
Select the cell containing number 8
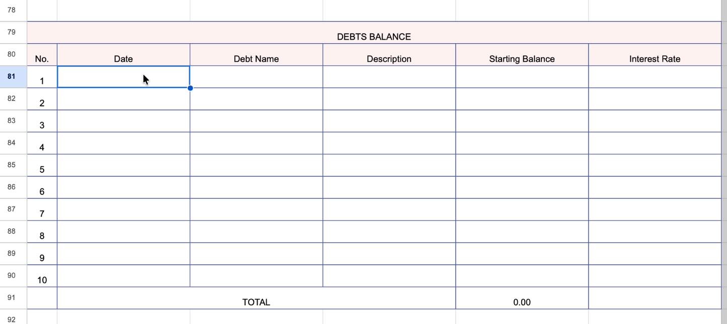pos(42,232)
